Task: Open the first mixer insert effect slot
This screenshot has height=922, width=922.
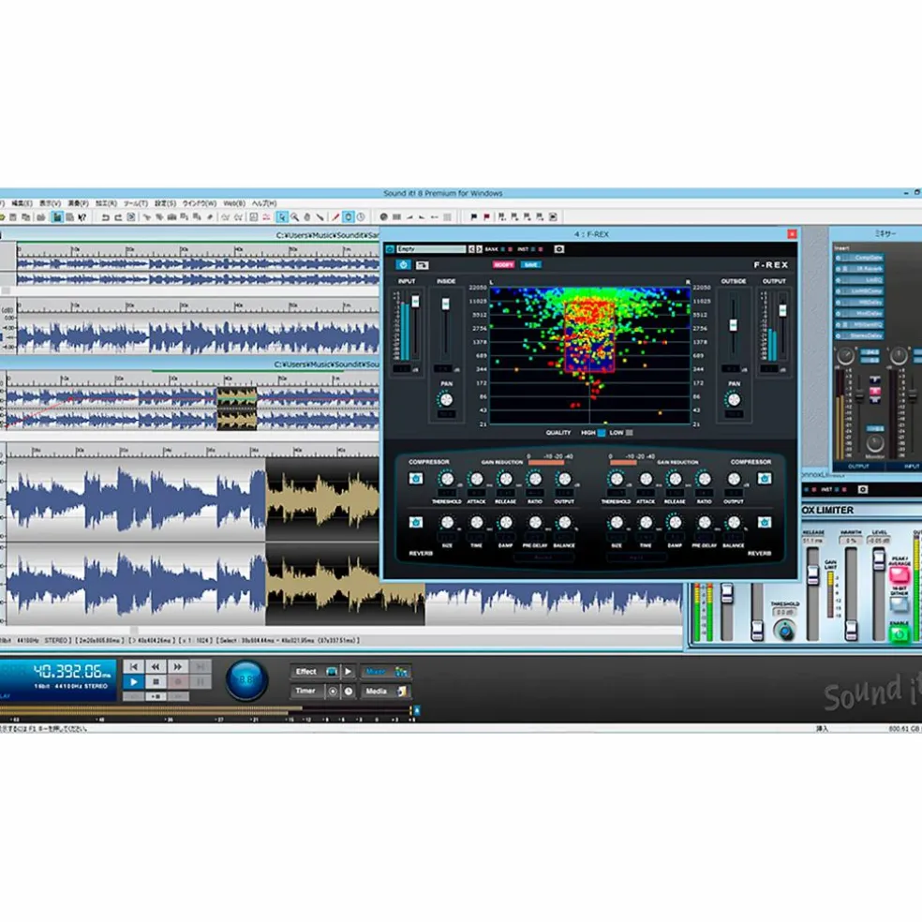Action: [x=859, y=258]
